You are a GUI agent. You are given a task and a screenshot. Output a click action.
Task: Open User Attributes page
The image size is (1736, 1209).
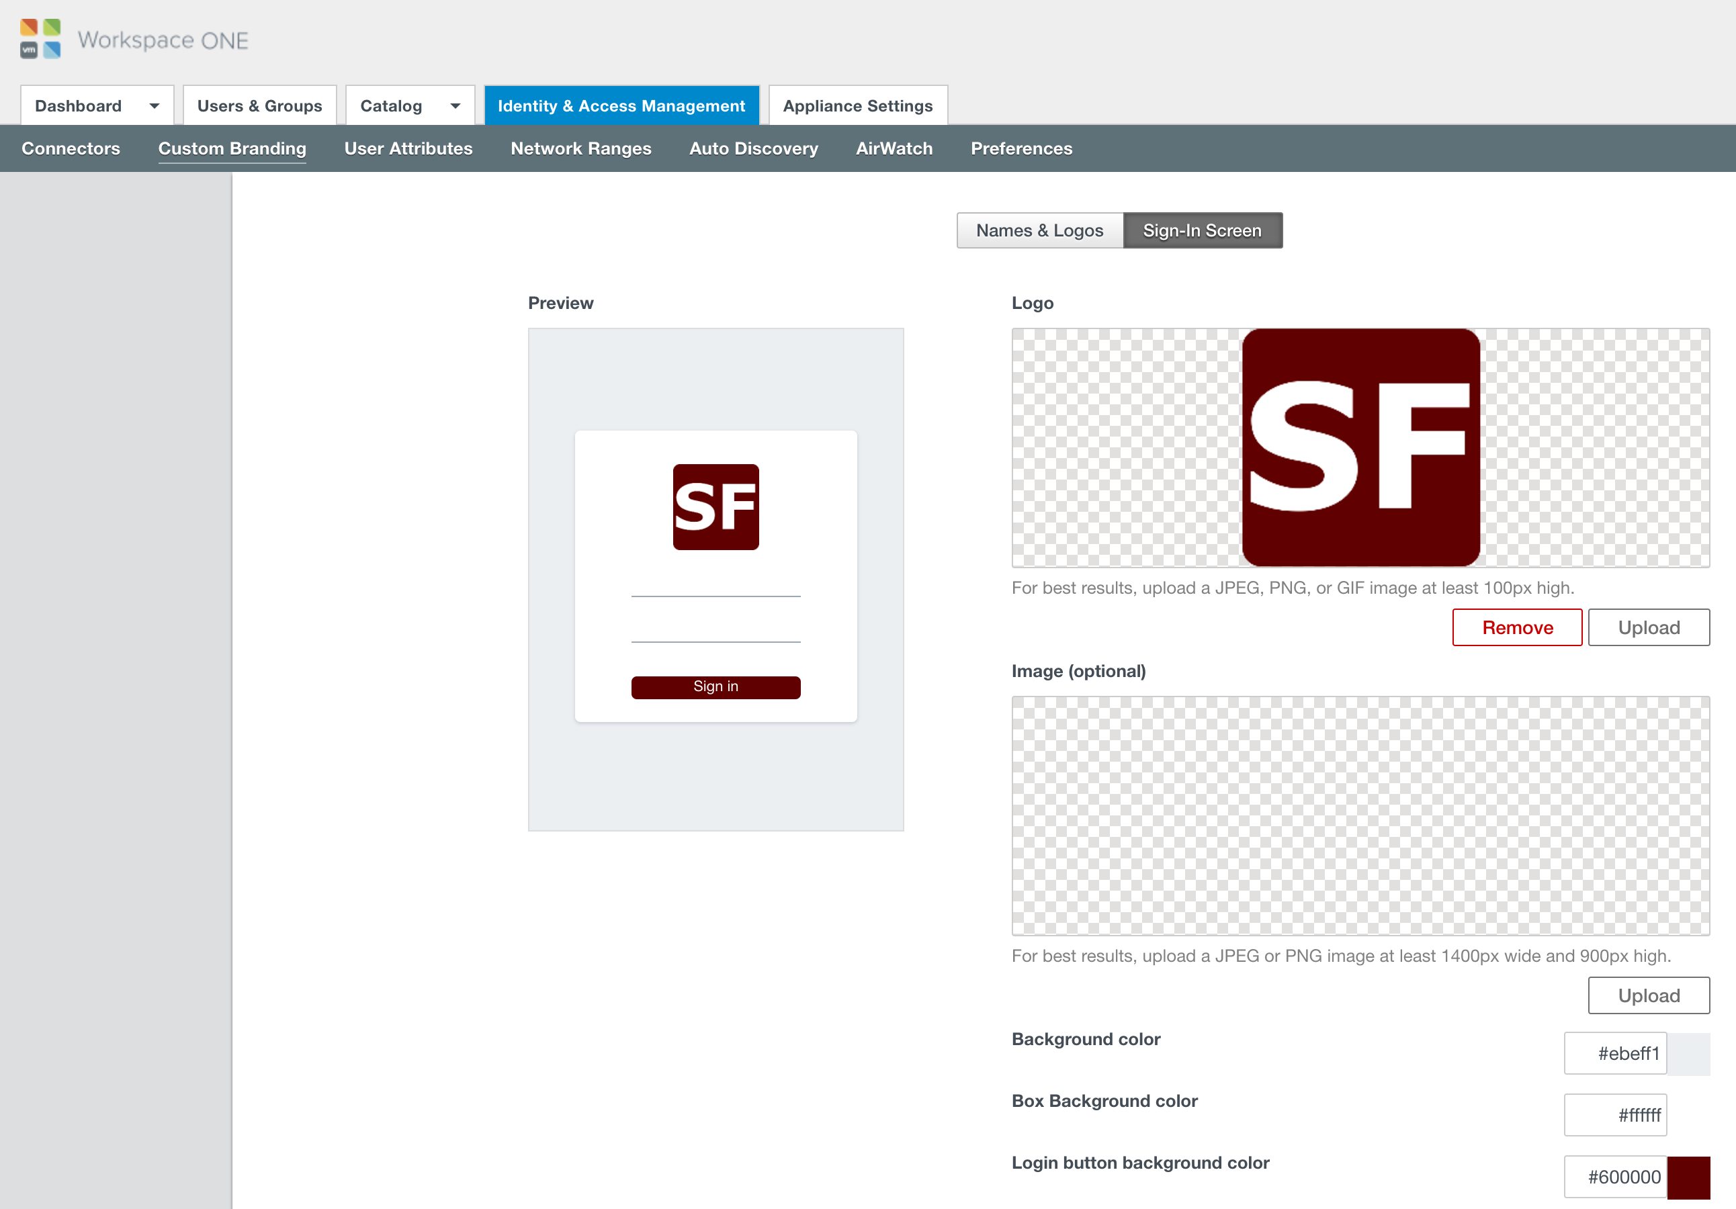pos(408,148)
